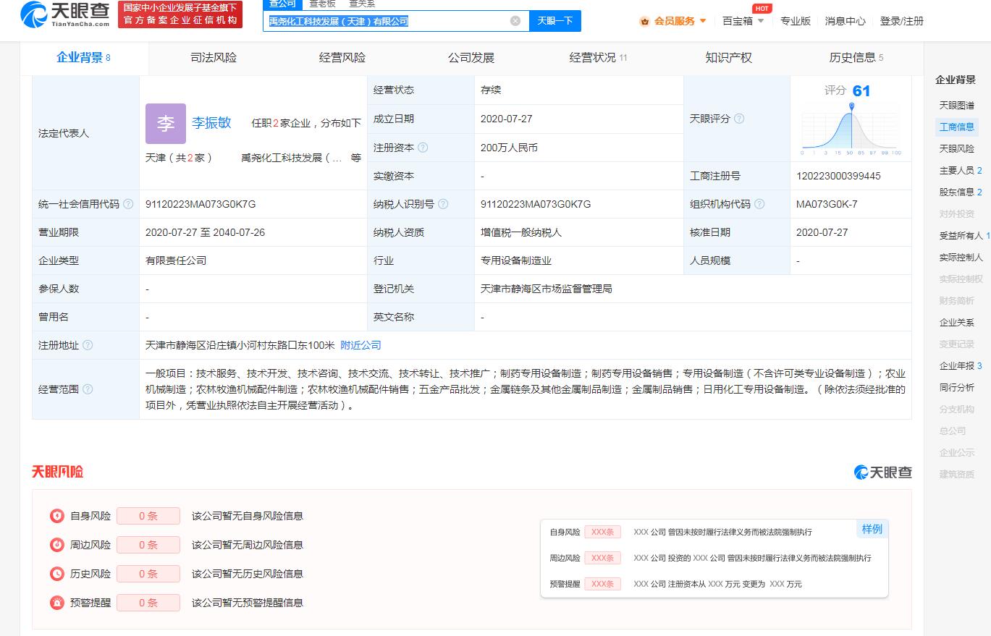Screen dimensions: 991x636
Task: Jump to 受益所有人 in sidebar
Action: 964,236
